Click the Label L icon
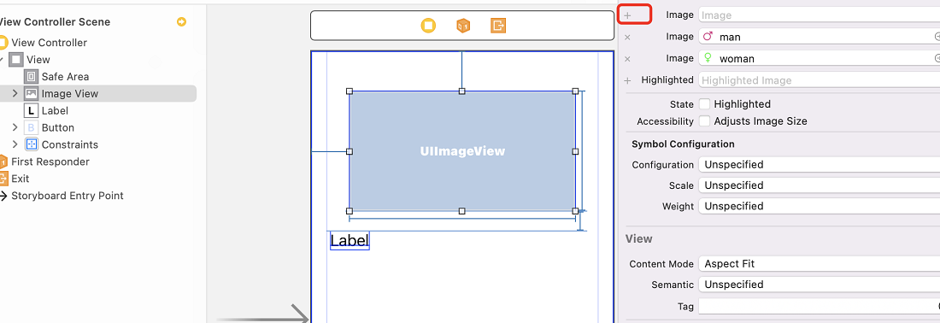Screen dimensions: 940x323 (31, 110)
